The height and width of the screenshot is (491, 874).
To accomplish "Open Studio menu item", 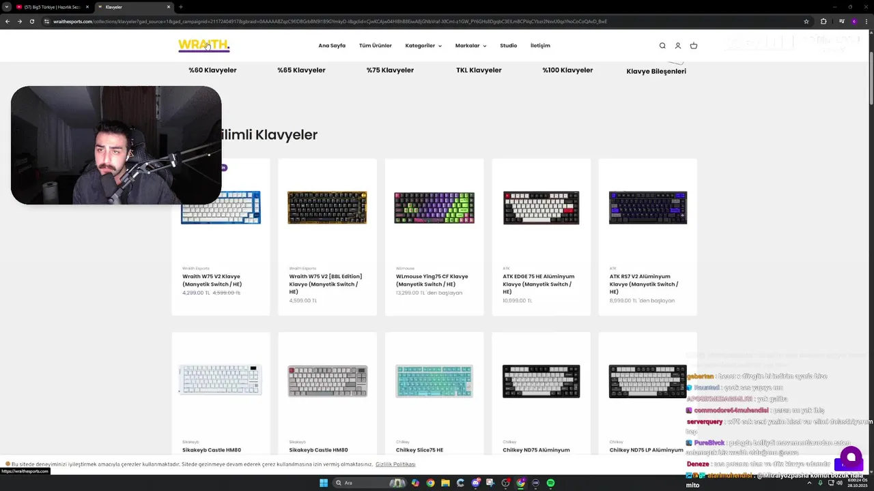I will (x=509, y=46).
